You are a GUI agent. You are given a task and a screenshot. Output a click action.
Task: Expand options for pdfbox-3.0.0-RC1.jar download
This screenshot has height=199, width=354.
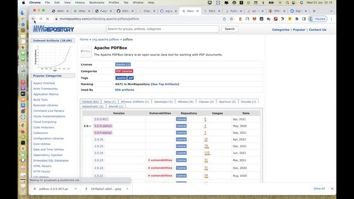click(76, 189)
